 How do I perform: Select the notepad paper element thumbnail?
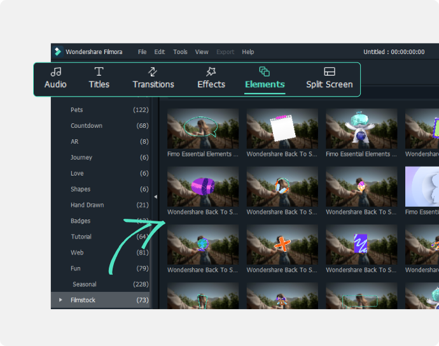pos(282,128)
